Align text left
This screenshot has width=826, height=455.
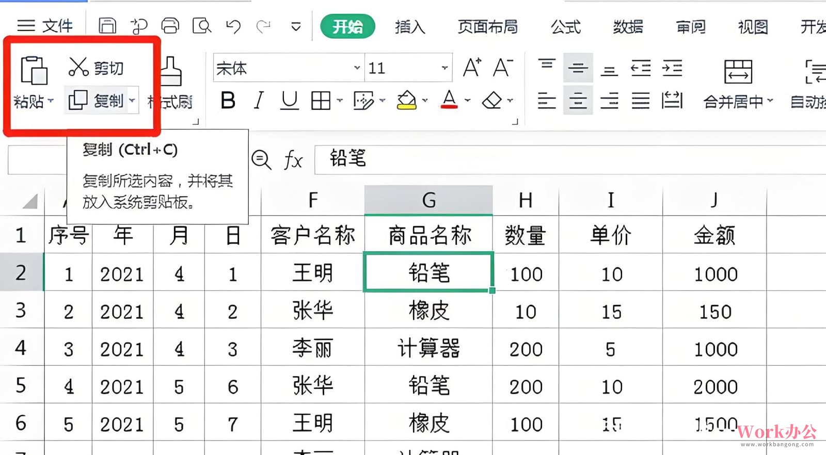[546, 101]
